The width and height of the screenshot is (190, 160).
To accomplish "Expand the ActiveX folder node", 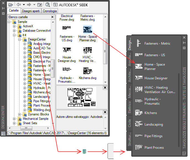I will pyautogui.click(x=14, y=26).
